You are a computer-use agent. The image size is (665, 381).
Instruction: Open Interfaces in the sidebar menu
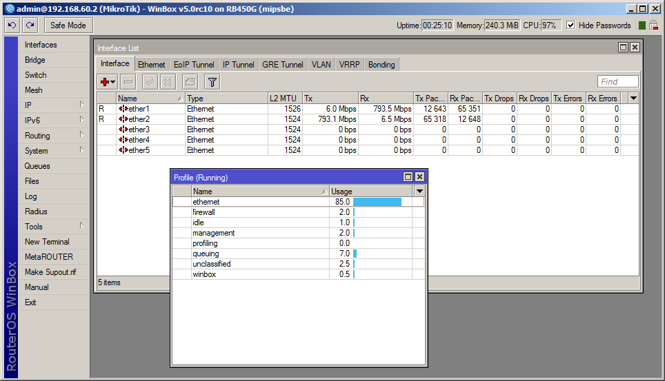[41, 45]
